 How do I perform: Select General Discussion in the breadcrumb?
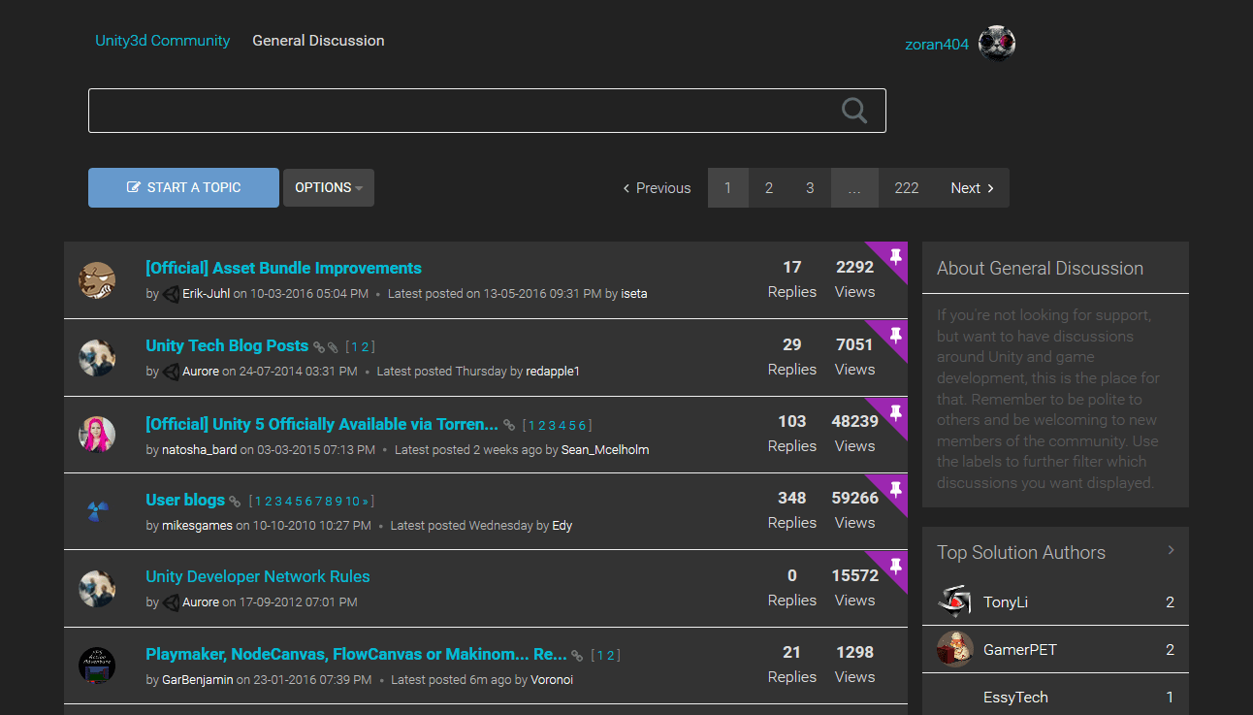point(318,41)
